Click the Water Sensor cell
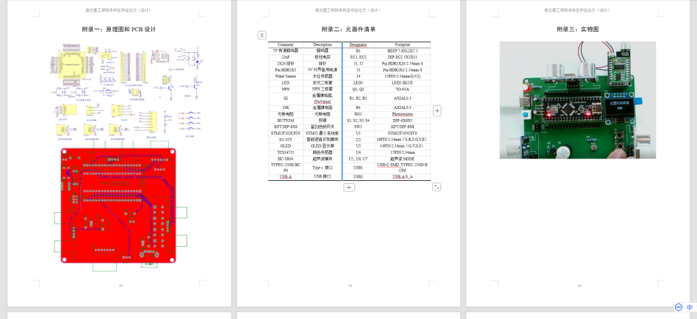The height and width of the screenshot is (319, 697). pyautogui.click(x=285, y=76)
